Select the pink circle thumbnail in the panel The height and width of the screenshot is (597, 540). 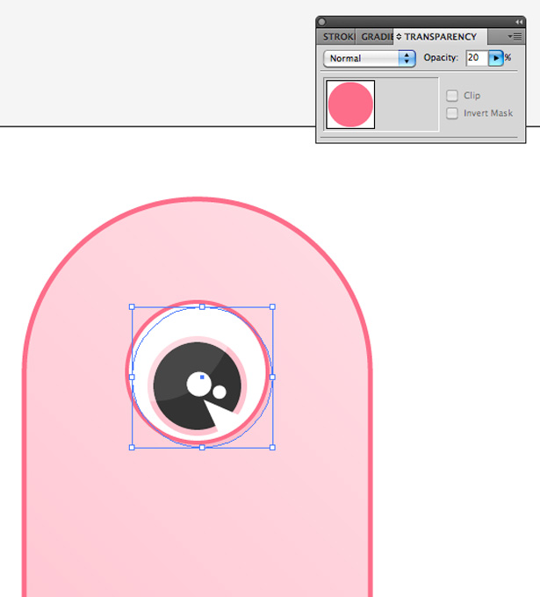pyautogui.click(x=350, y=104)
